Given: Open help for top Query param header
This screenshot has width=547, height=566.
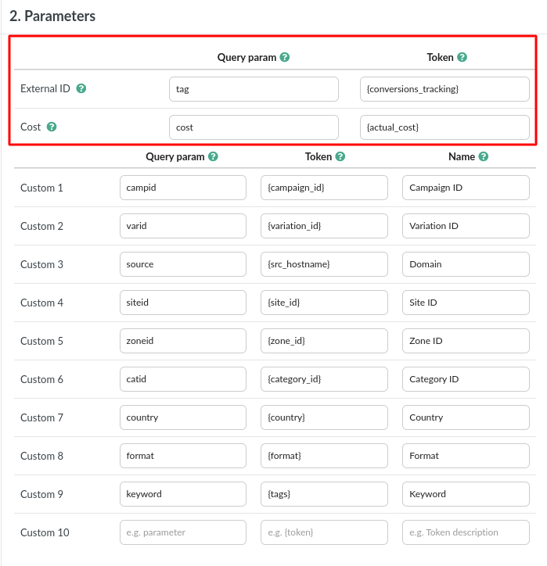Looking at the screenshot, I should 285,57.
